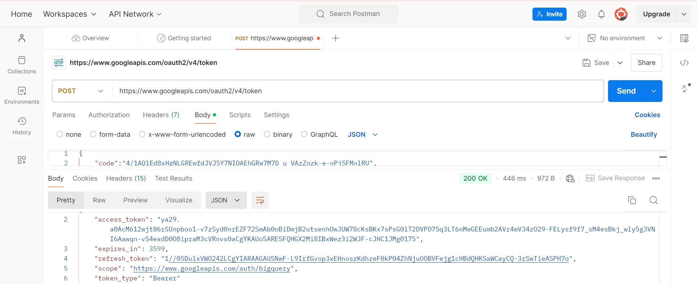Image resolution: width=697 pixels, height=284 pixels.
Task: Click the HTTP request type icon
Action: (x=59, y=63)
